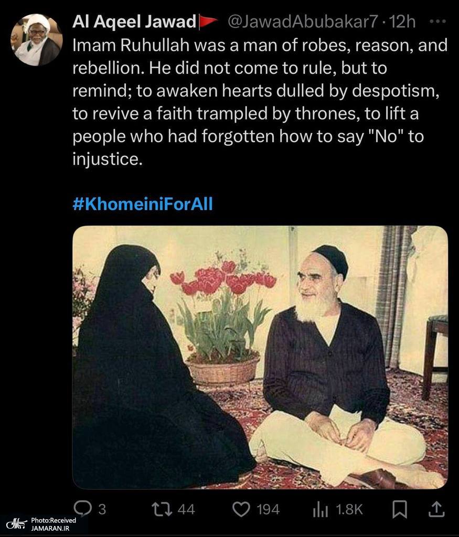
Task: Click the 44 retweets count
Action: pos(186,509)
